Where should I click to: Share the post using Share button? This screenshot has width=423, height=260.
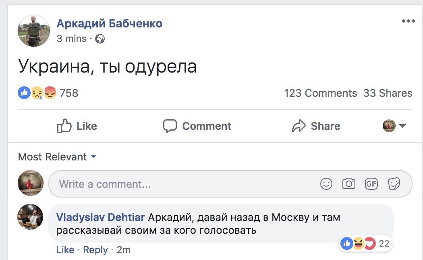tap(316, 126)
